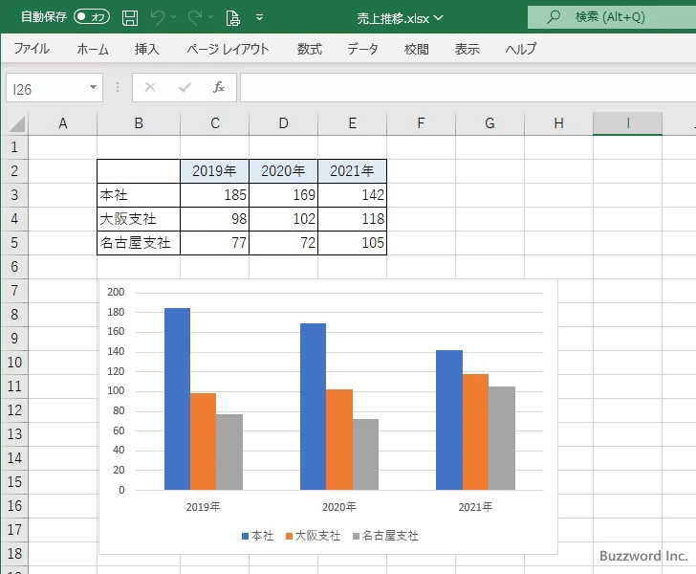
Task: Select column E header
Action: tap(353, 123)
